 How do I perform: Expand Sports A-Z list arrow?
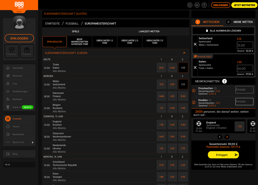coord(33,142)
